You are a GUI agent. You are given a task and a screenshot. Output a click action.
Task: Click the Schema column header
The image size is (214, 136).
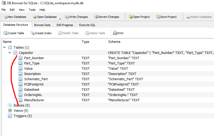tap(161, 42)
